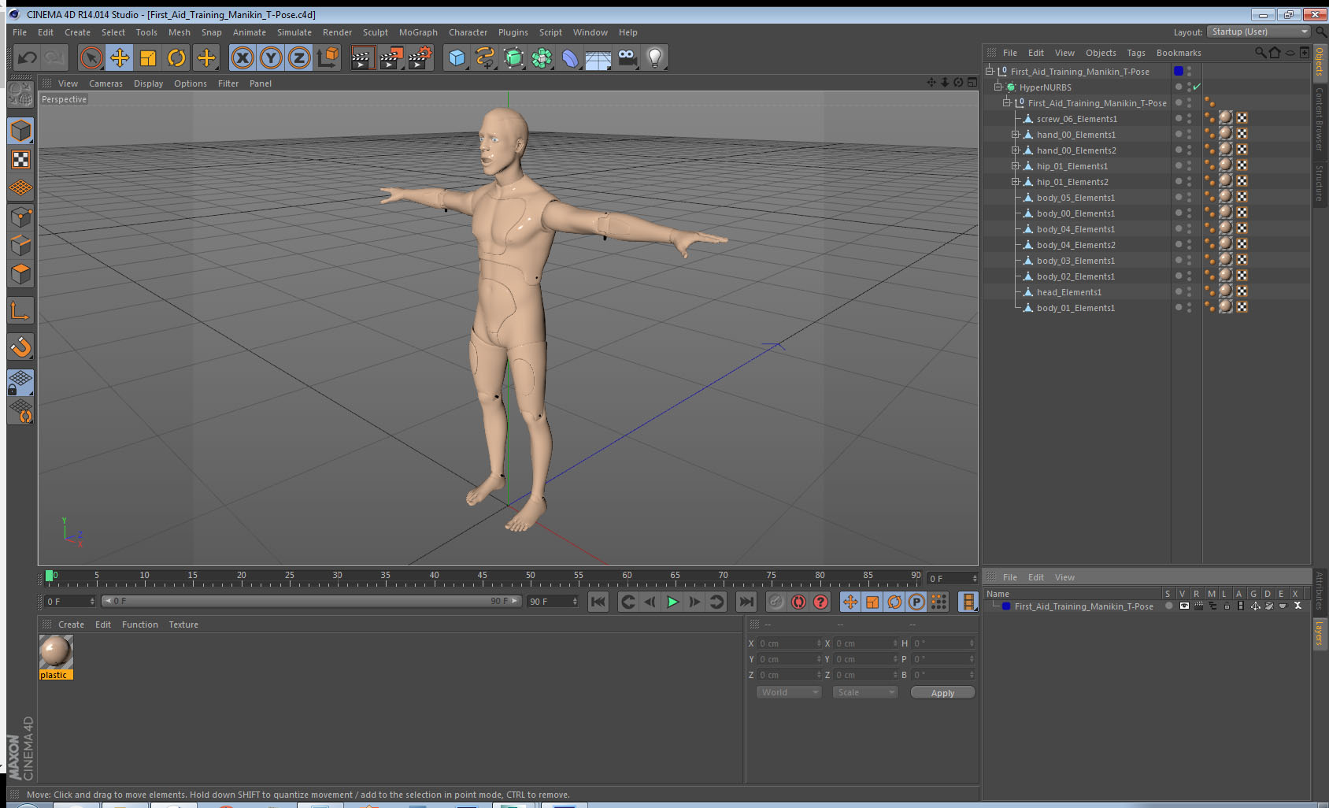Go to start of animation
Screen dimensions: 1329x808
(x=598, y=602)
